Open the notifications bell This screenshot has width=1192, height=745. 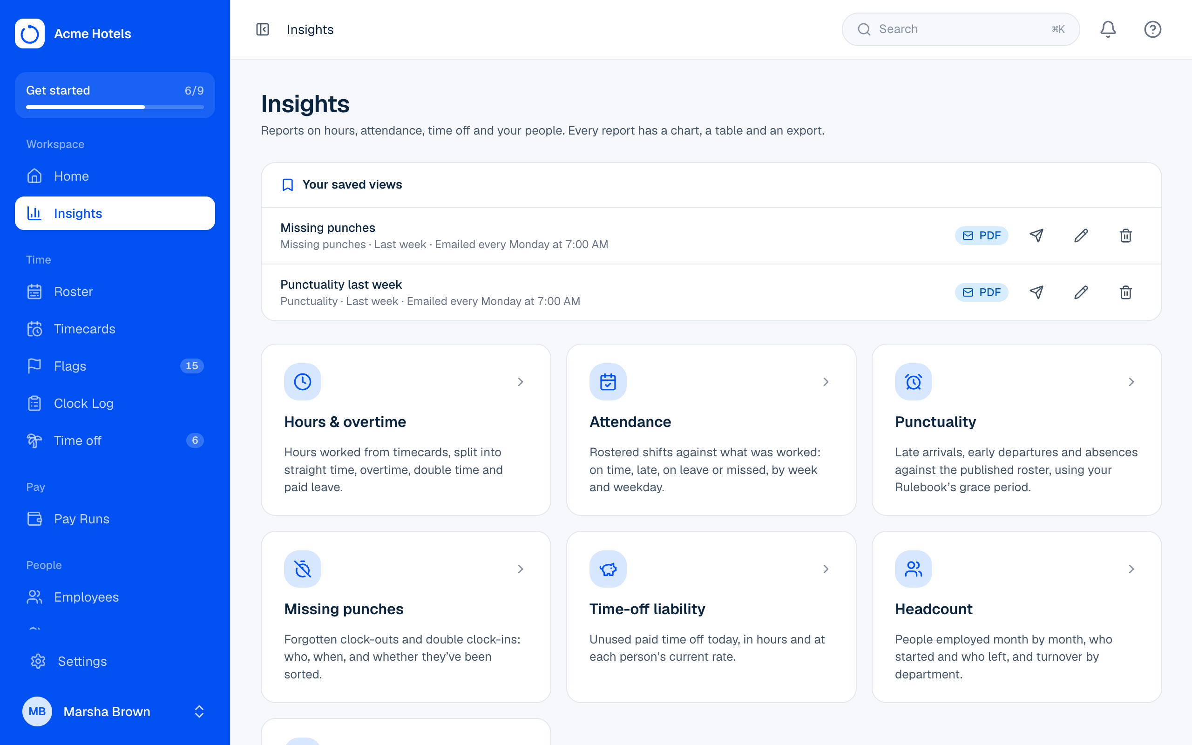1108,29
